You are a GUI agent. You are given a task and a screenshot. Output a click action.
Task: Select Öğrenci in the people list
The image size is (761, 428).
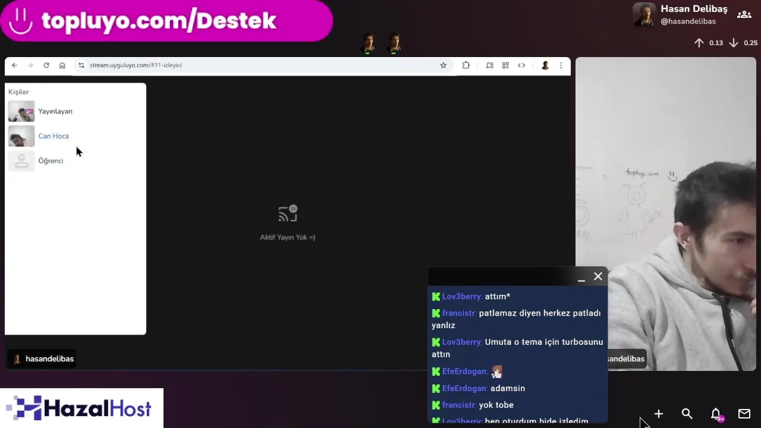coord(51,161)
